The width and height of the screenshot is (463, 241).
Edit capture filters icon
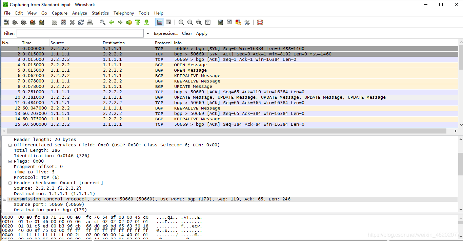point(221,22)
